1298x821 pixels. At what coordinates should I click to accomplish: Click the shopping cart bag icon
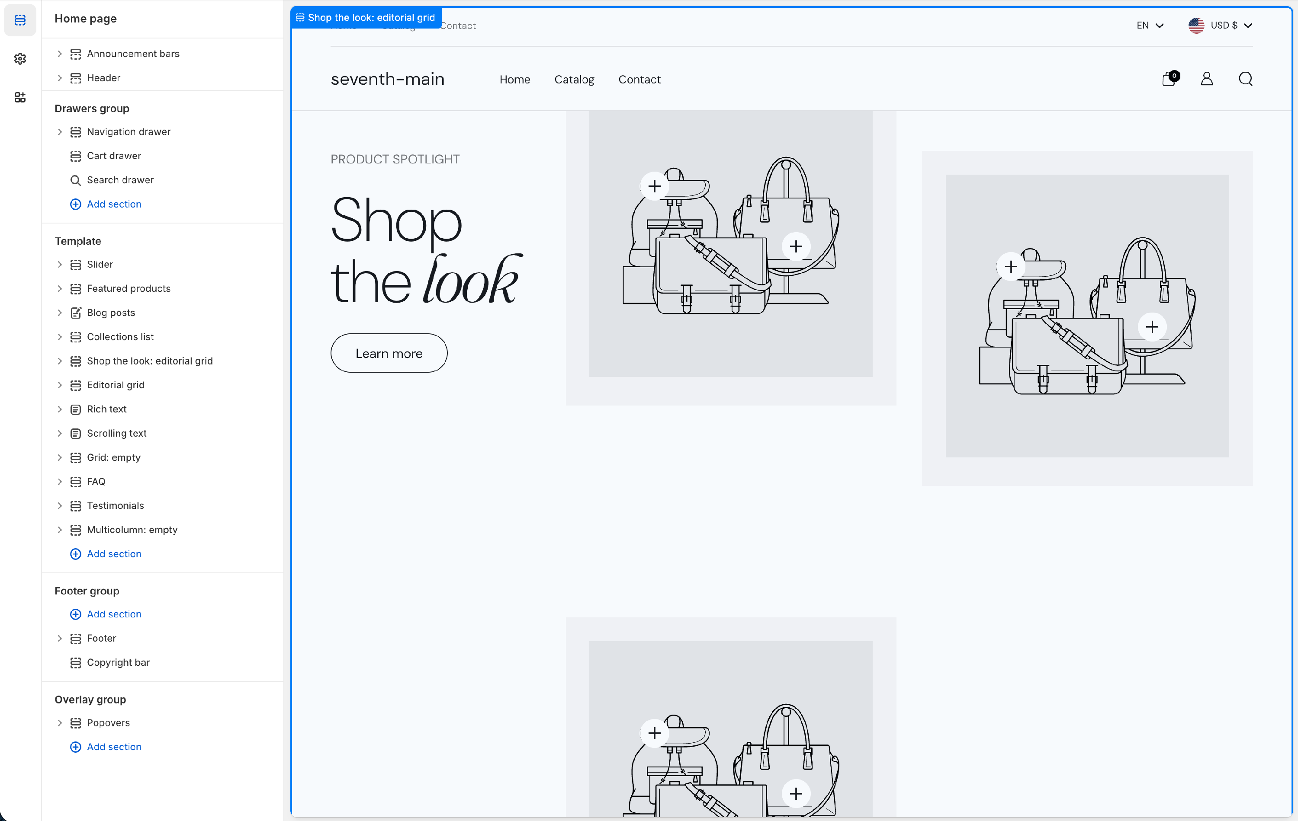coord(1169,79)
